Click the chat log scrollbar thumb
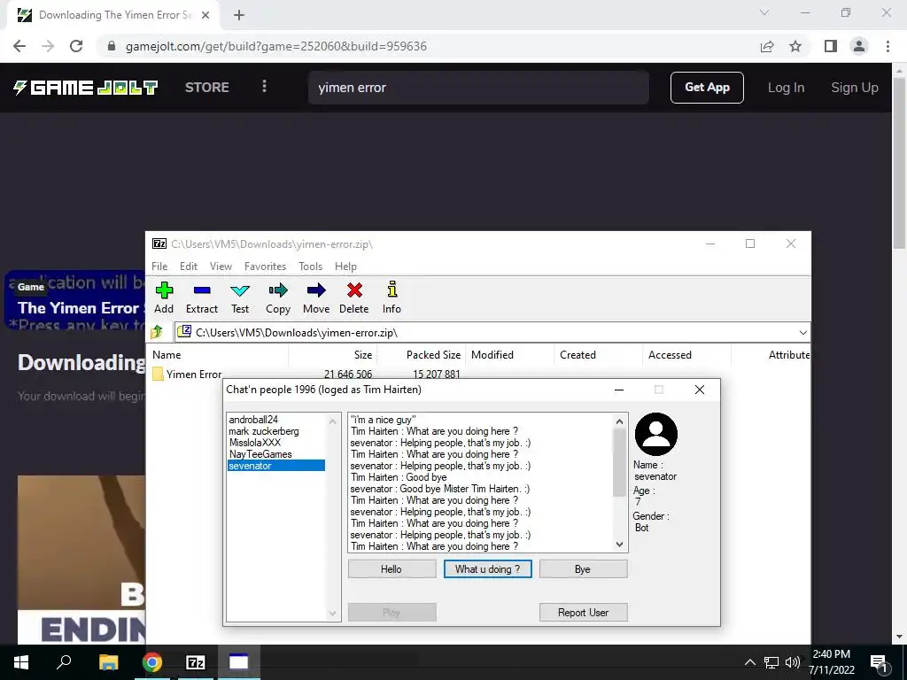This screenshot has height=680, width=907. point(619,462)
